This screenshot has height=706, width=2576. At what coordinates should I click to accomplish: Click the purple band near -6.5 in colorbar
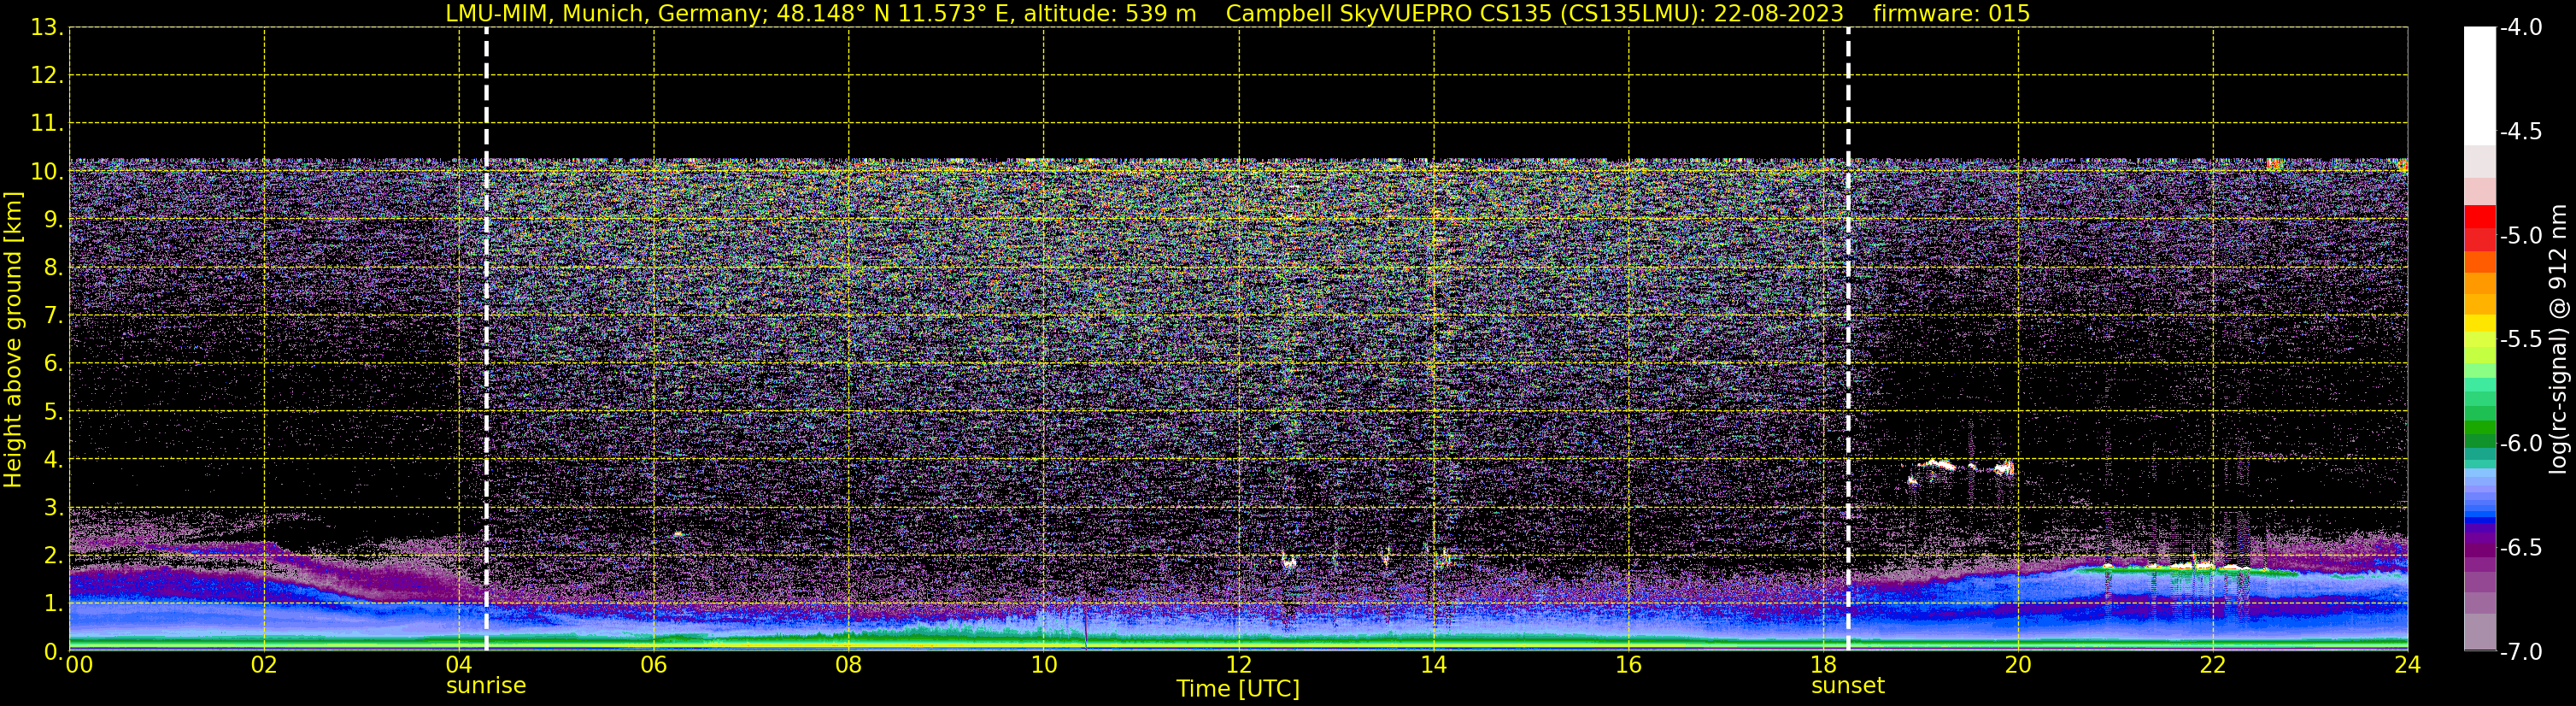(2480, 548)
